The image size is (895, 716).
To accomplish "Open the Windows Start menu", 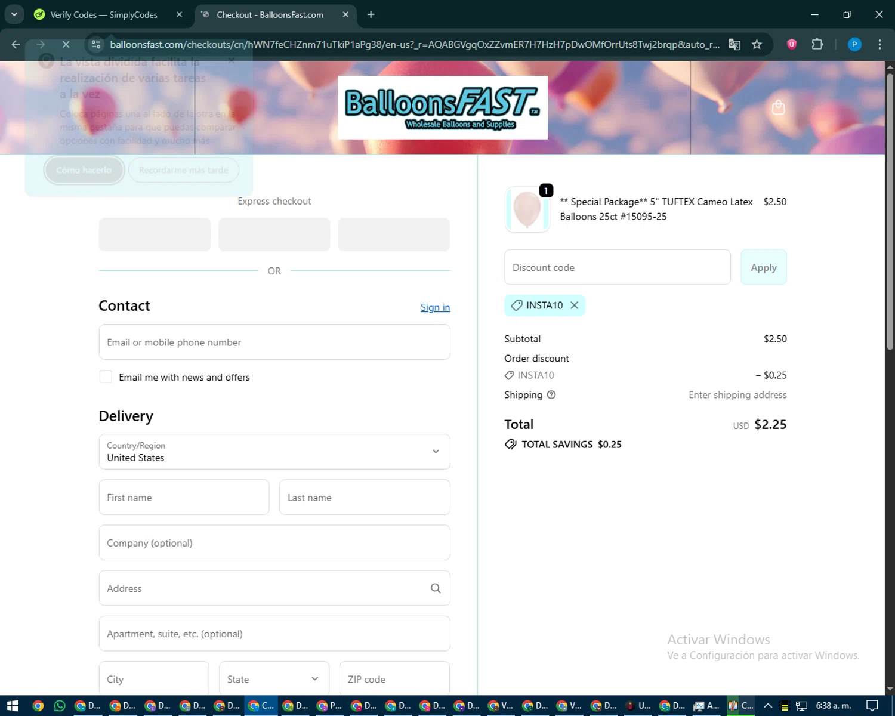I will point(13,706).
